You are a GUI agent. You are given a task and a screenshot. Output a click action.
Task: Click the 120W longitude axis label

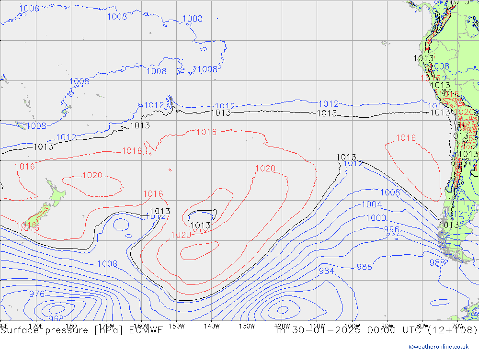click(282, 325)
